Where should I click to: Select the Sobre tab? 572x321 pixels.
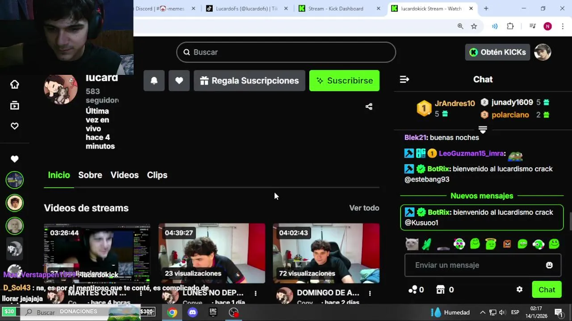90,175
